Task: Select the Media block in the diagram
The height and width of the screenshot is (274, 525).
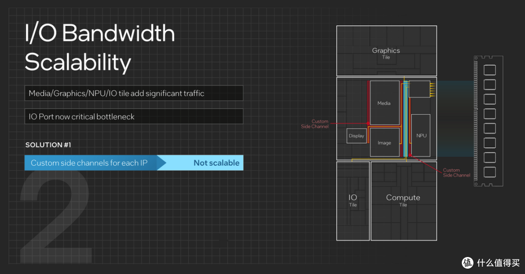Action: [x=384, y=103]
